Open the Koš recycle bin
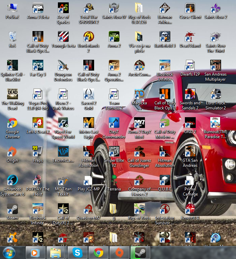Screen dimensions: 236x259 pos(13,37)
